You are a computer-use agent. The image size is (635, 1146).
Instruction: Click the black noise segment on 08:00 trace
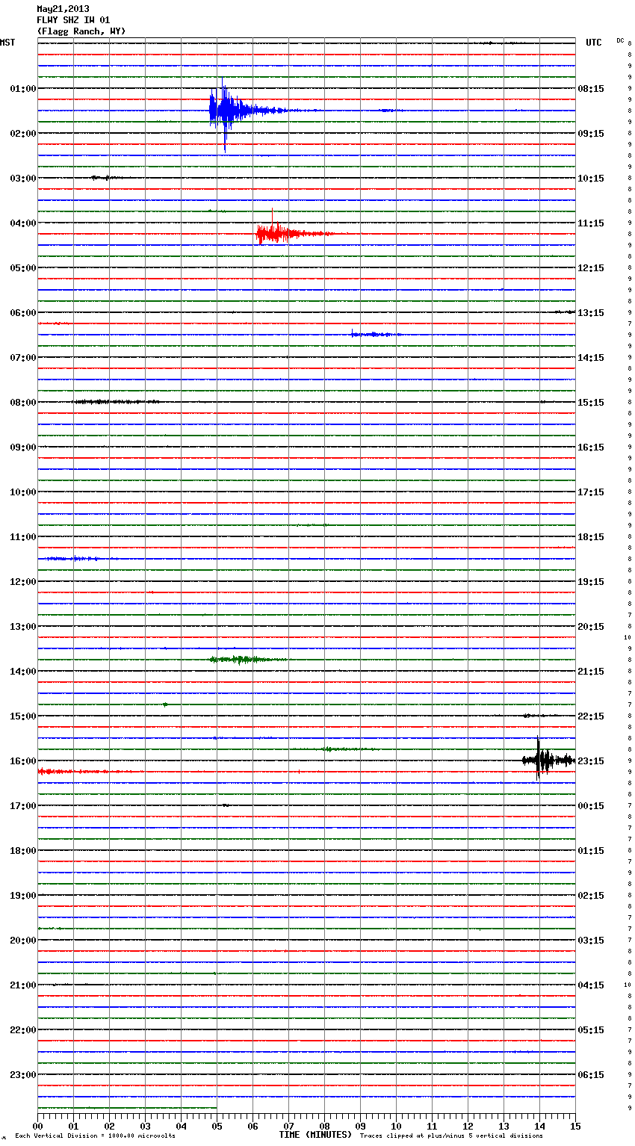[x=116, y=402]
